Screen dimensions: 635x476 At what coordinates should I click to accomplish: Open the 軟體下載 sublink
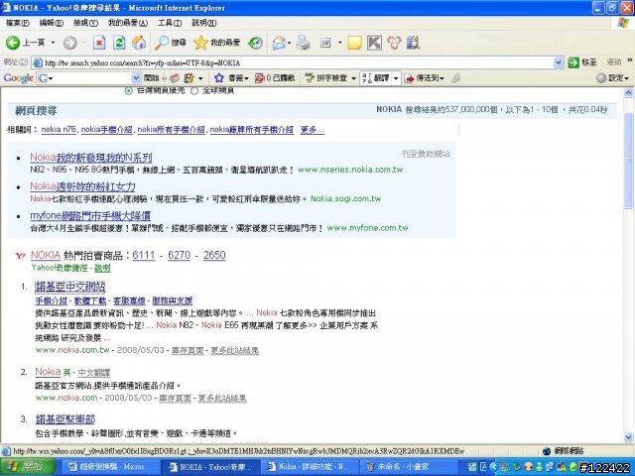(x=90, y=300)
